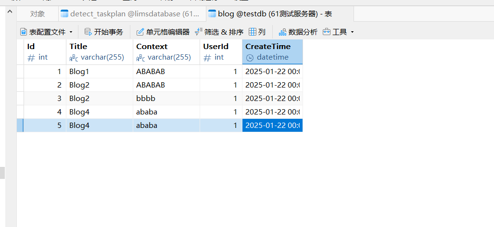Image resolution: width=494 pixels, height=227 pixels.
Task: Open 数据分析 data analysis chart icon
Action: 283,32
